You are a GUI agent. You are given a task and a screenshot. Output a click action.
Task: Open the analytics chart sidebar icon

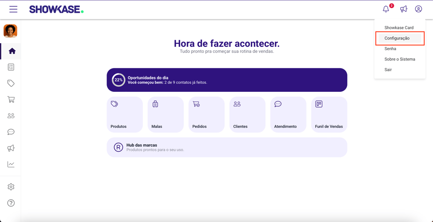click(11, 164)
